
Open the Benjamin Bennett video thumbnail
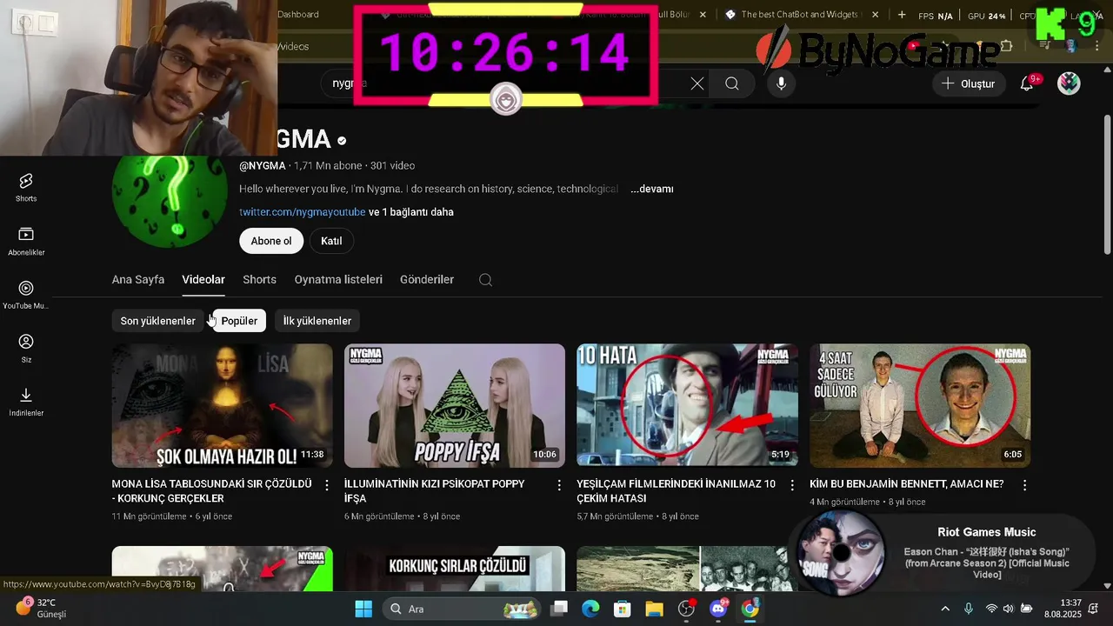click(x=920, y=406)
